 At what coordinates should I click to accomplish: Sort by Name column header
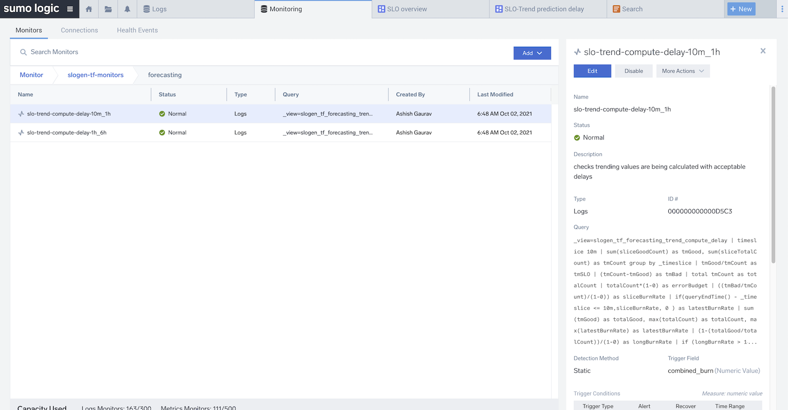click(x=26, y=95)
